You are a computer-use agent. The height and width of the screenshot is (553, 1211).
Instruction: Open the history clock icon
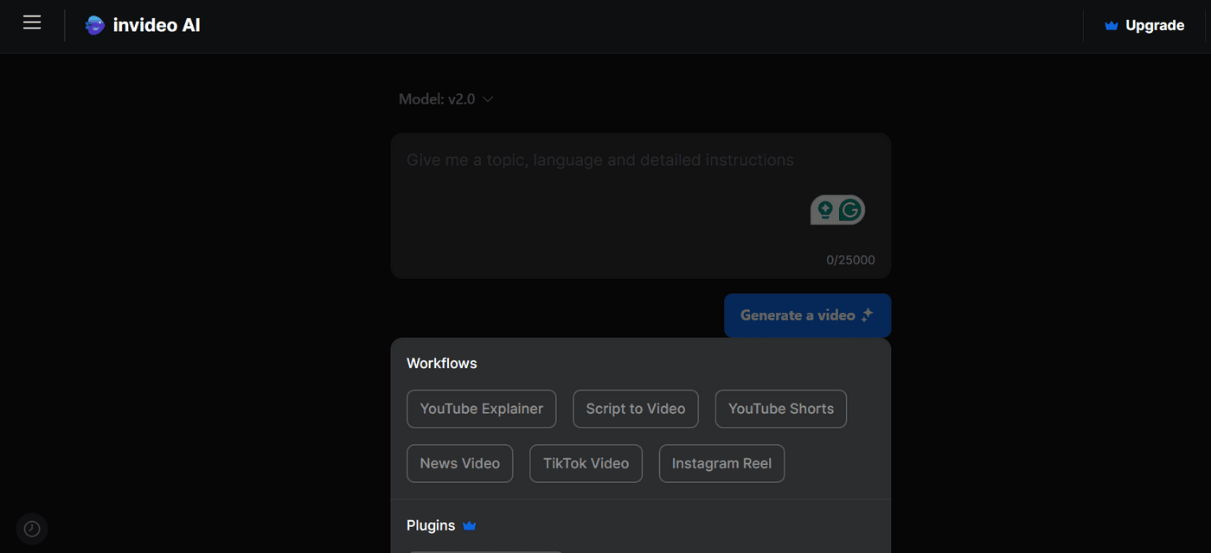point(32,528)
